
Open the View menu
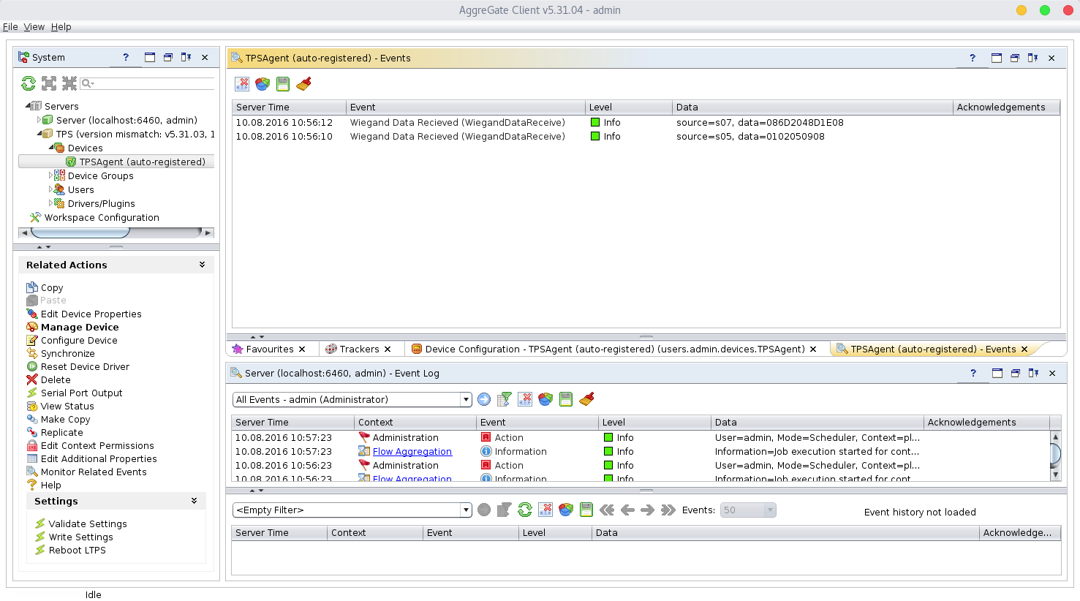pyautogui.click(x=34, y=26)
